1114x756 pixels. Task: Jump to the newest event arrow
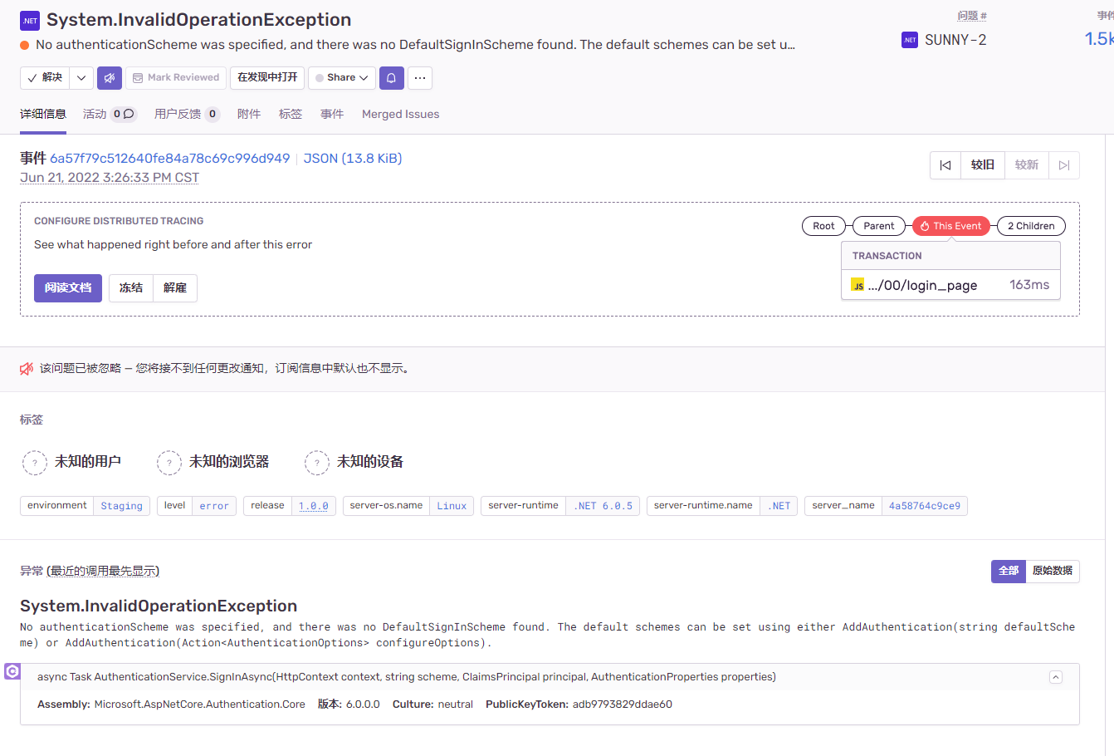tap(1064, 165)
